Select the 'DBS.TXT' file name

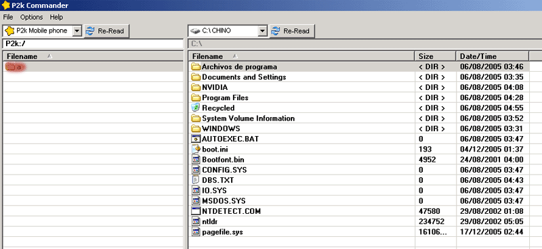click(x=217, y=180)
